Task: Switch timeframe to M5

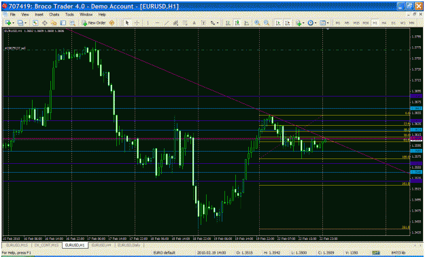Action: (347, 23)
